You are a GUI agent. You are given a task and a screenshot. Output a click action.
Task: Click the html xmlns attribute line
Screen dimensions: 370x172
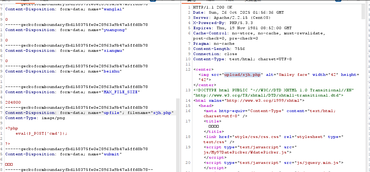249,101
